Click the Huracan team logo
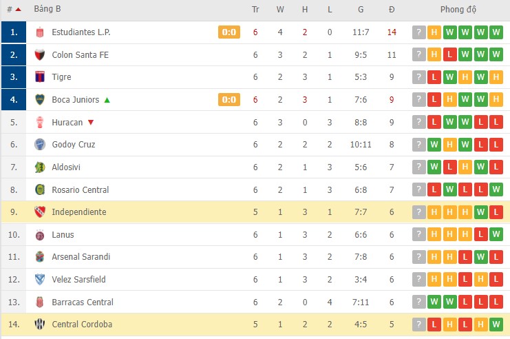The height and width of the screenshot is (339, 510). (x=39, y=123)
